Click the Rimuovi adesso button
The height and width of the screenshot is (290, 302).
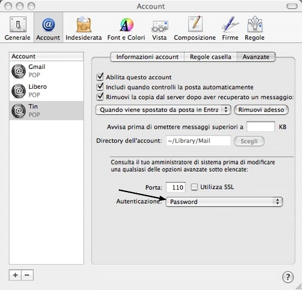tap(261, 110)
